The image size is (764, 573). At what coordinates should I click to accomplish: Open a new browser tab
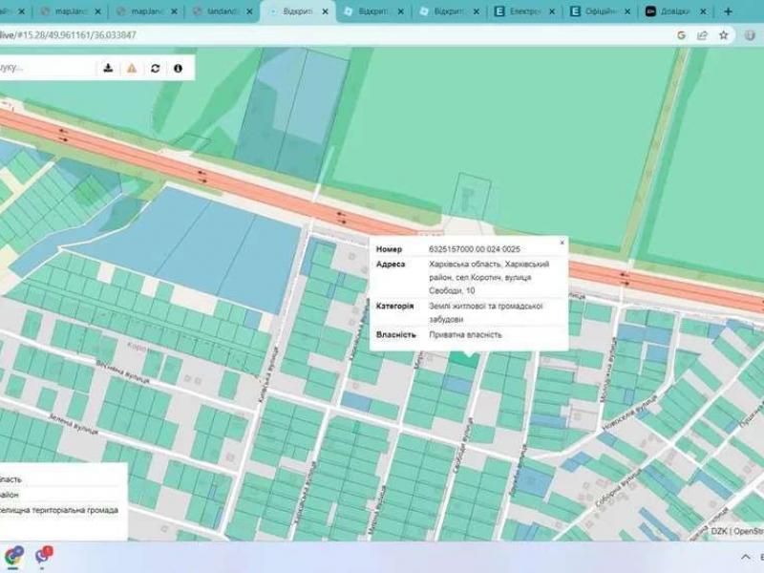[x=728, y=11]
